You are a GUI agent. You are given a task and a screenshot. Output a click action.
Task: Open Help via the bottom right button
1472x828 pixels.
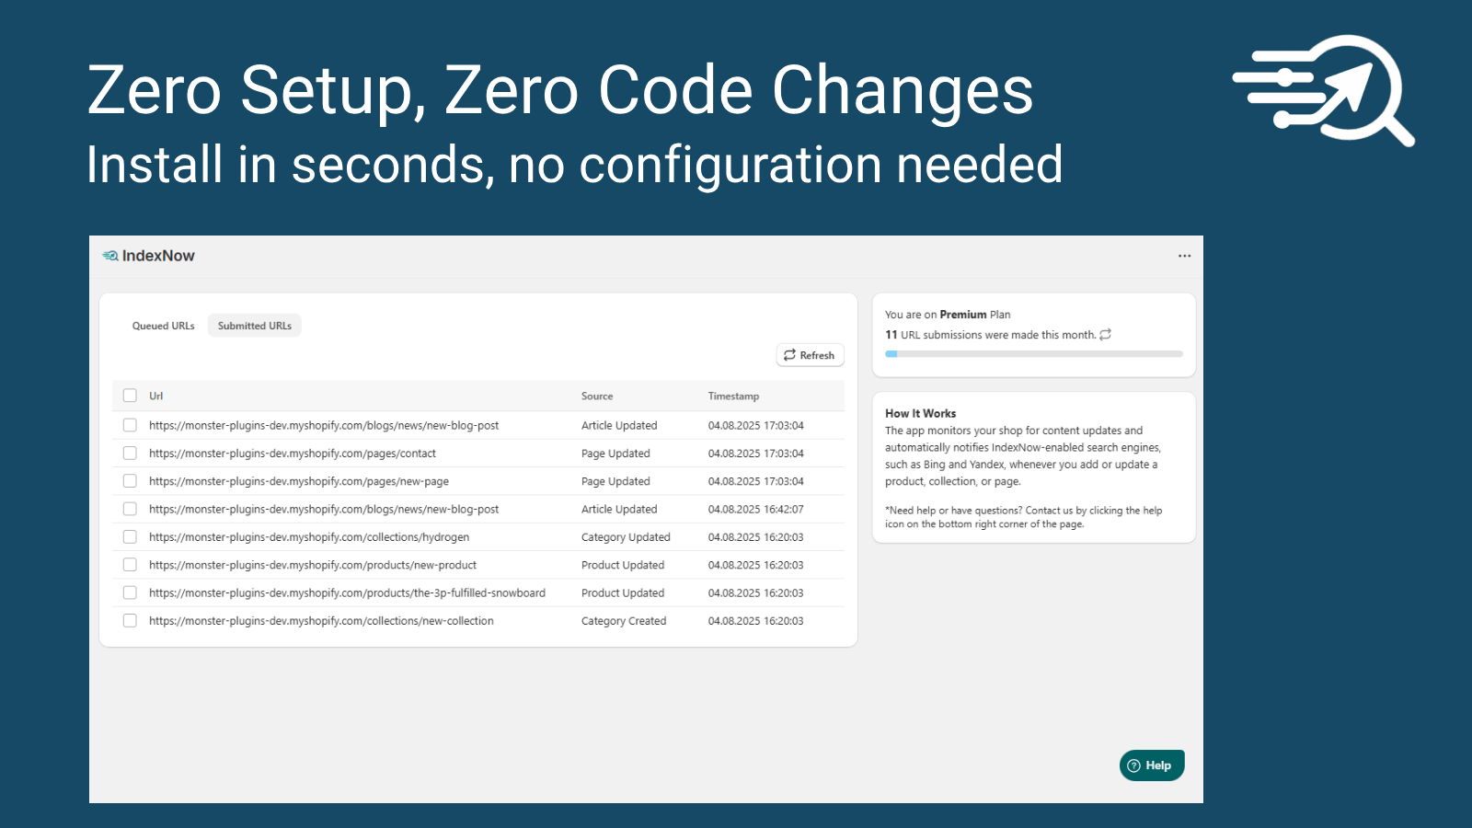click(1152, 765)
